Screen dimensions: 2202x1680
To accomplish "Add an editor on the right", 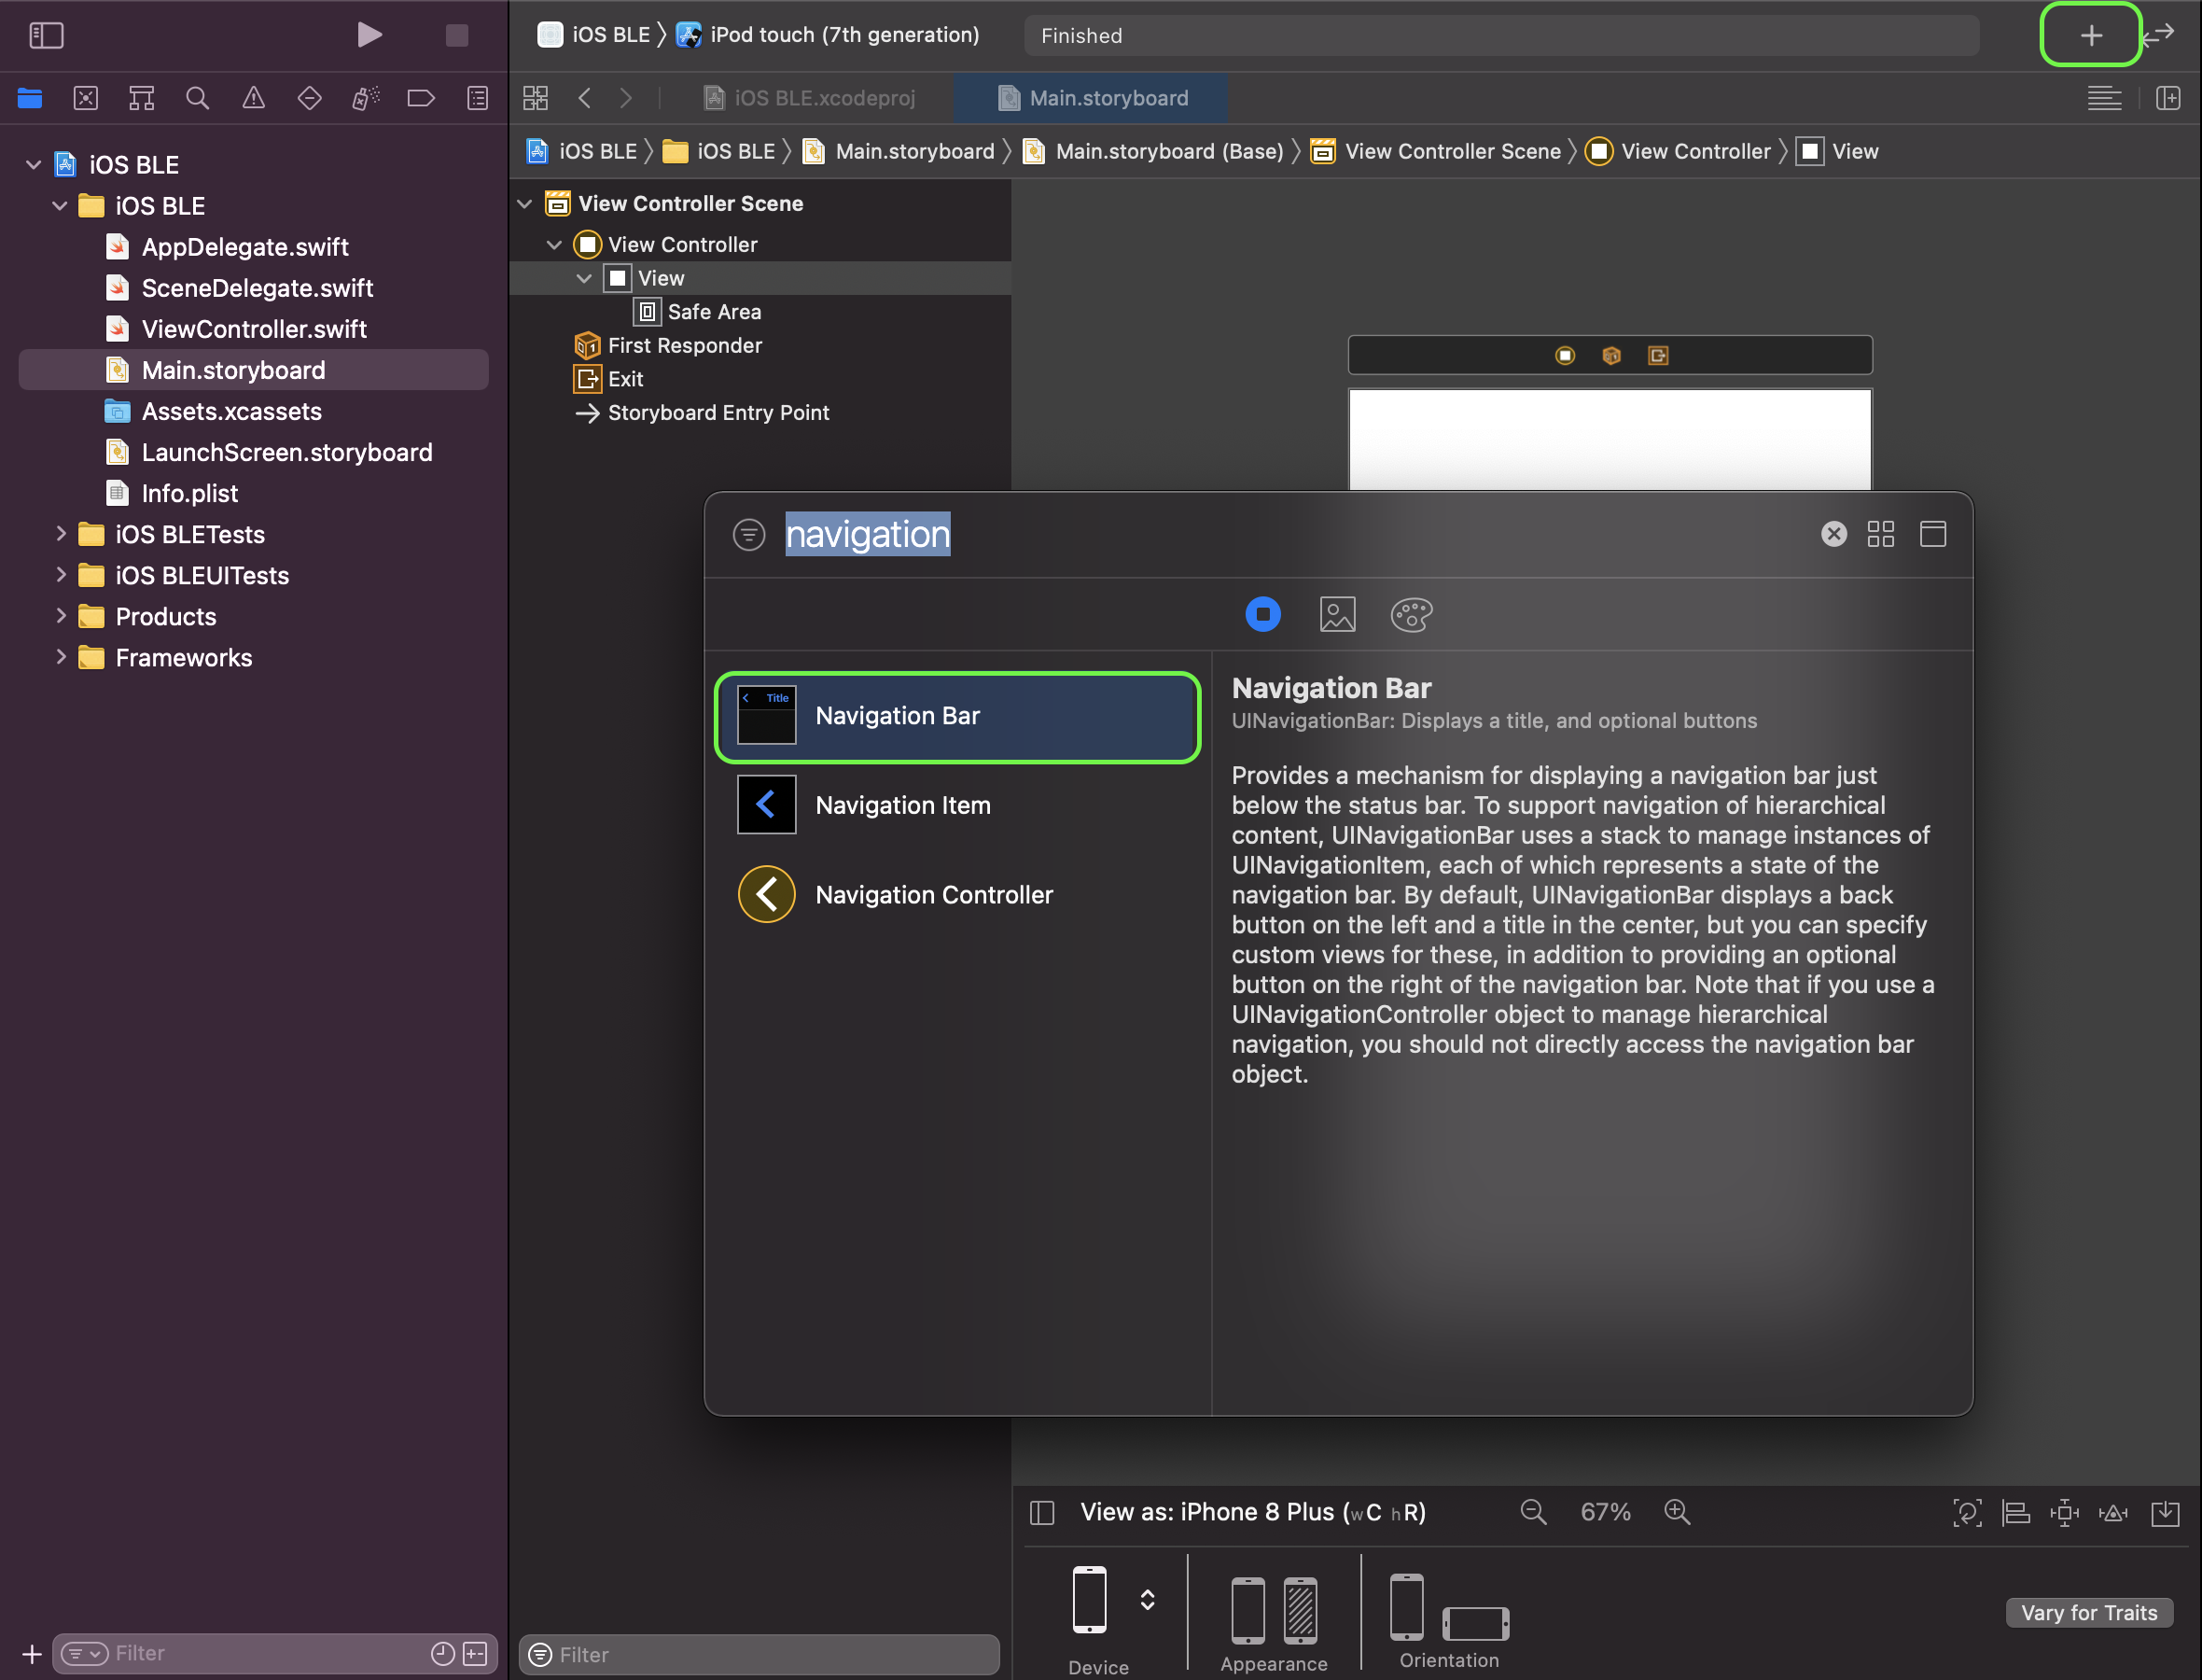I will tap(2168, 98).
